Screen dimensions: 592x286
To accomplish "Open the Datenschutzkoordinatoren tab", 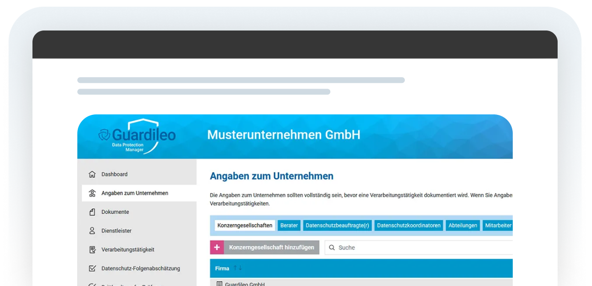I will point(409,225).
